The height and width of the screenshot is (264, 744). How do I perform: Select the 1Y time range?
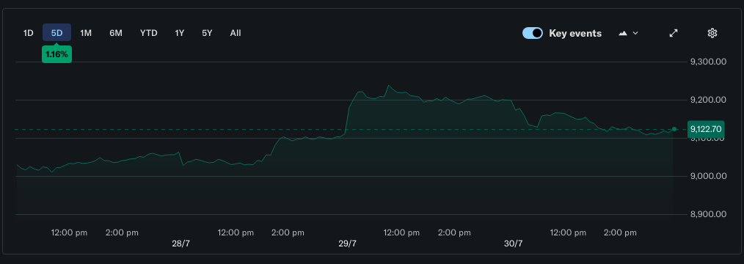(x=179, y=33)
